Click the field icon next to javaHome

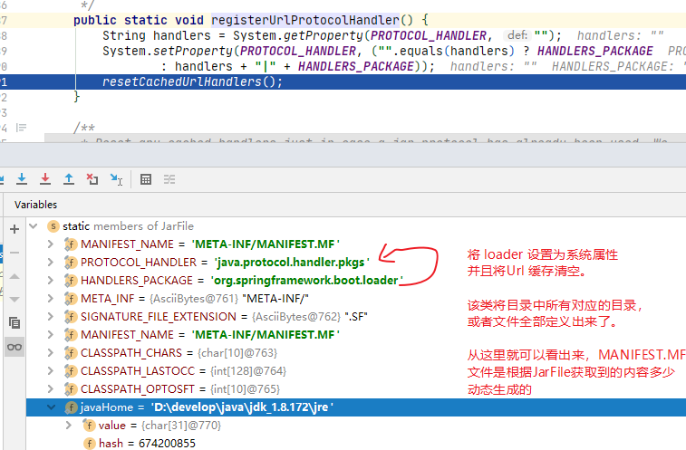click(71, 407)
